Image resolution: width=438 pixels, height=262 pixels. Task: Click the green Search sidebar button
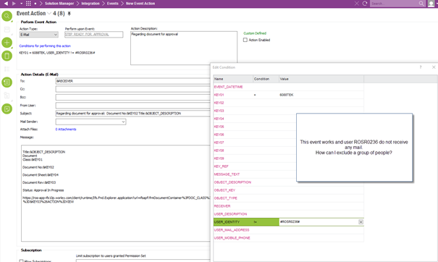(x=7, y=16)
